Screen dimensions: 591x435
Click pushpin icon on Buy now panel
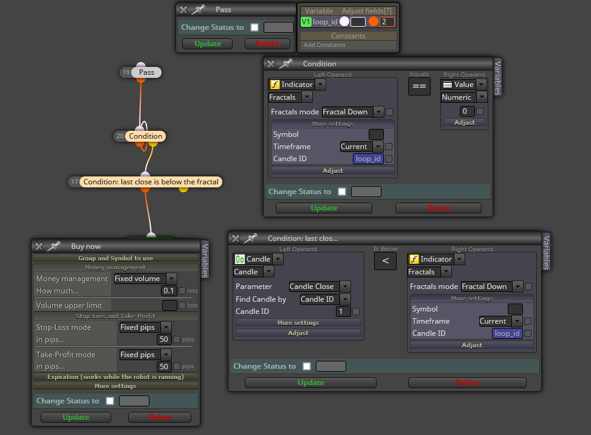tap(54, 246)
